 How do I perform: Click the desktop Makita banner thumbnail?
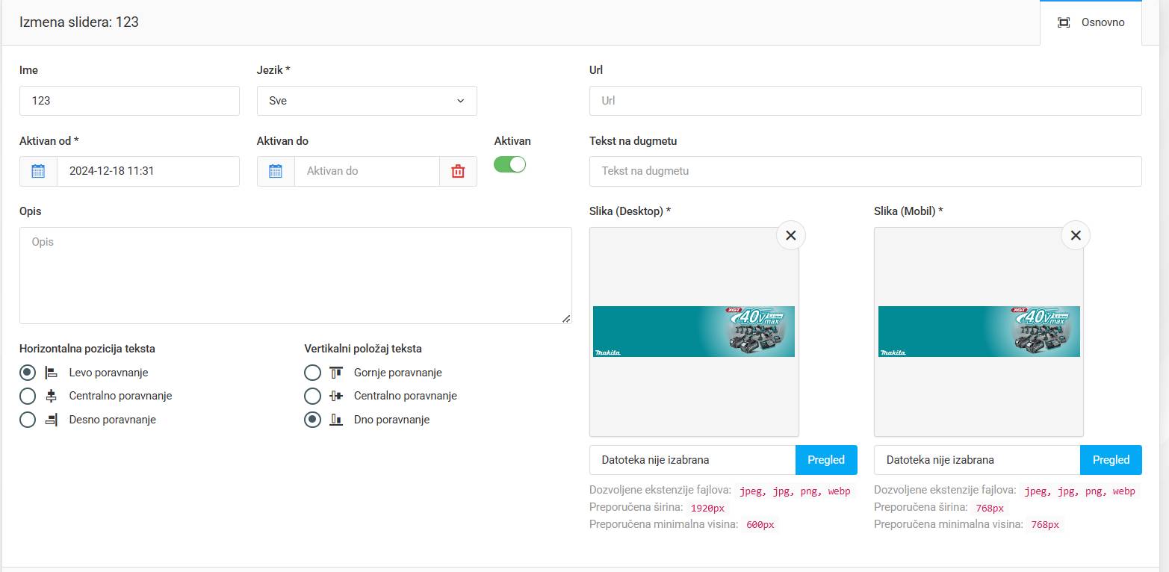click(x=693, y=332)
